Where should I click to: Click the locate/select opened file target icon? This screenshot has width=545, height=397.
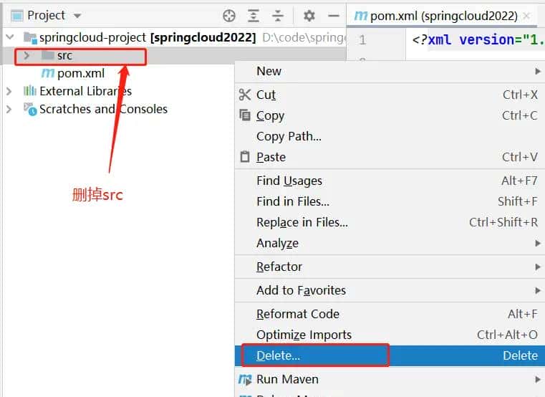(x=229, y=16)
